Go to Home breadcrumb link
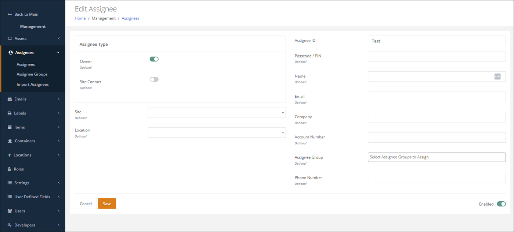 pyautogui.click(x=80, y=18)
